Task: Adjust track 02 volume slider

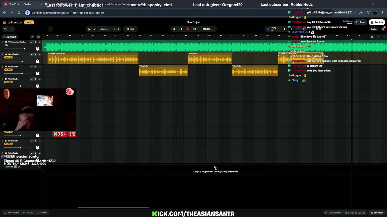Action: pyautogui.click(x=18, y=61)
